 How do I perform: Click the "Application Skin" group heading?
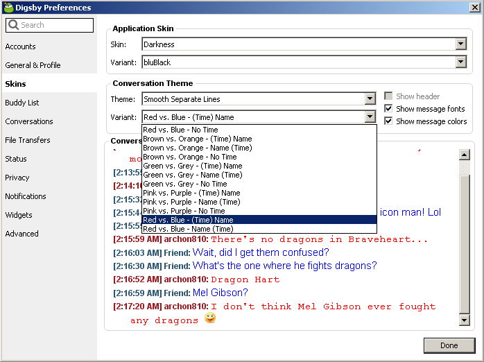point(143,28)
